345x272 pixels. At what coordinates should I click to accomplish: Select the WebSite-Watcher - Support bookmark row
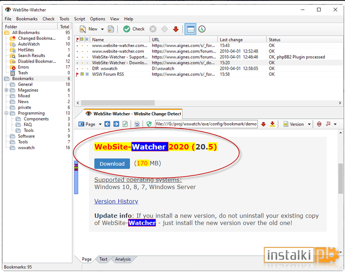(x=209, y=57)
